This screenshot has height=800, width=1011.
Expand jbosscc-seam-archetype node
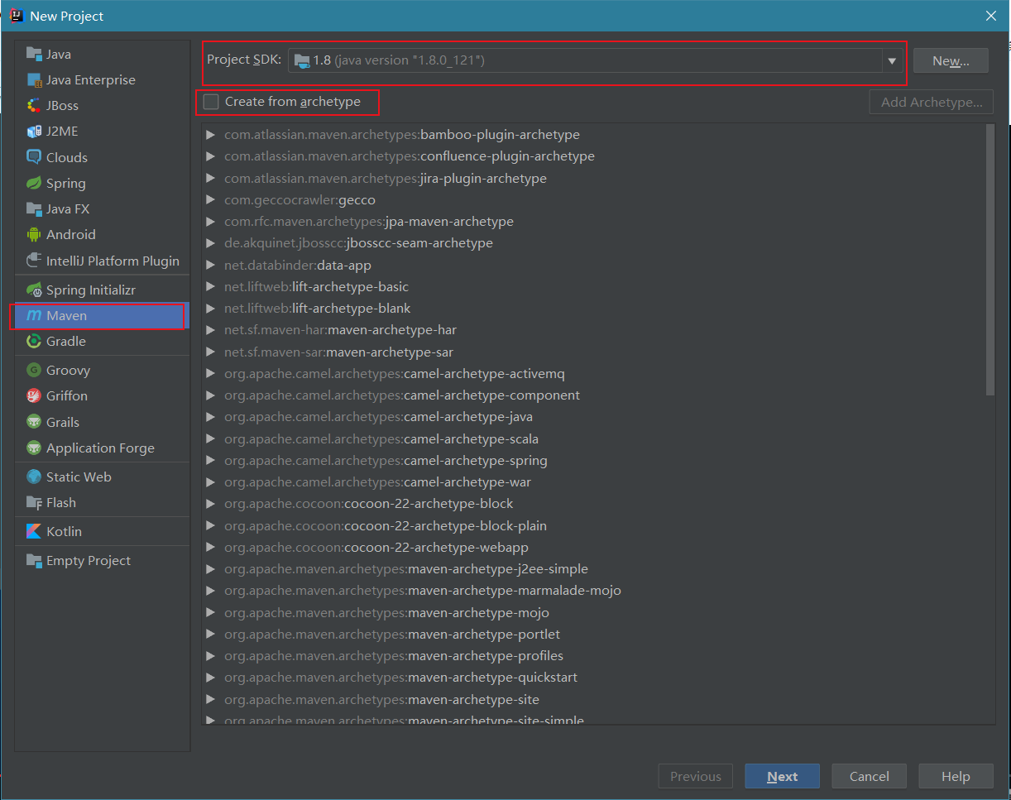coord(210,243)
